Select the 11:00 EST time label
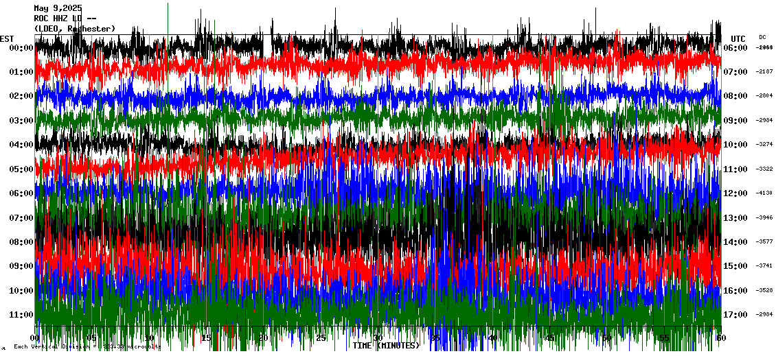 coord(21,314)
